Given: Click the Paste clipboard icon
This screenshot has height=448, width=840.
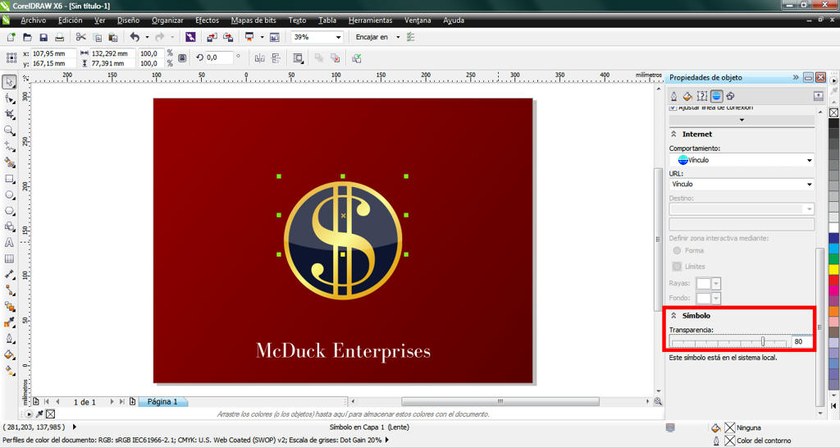Looking at the screenshot, I should point(113,37).
